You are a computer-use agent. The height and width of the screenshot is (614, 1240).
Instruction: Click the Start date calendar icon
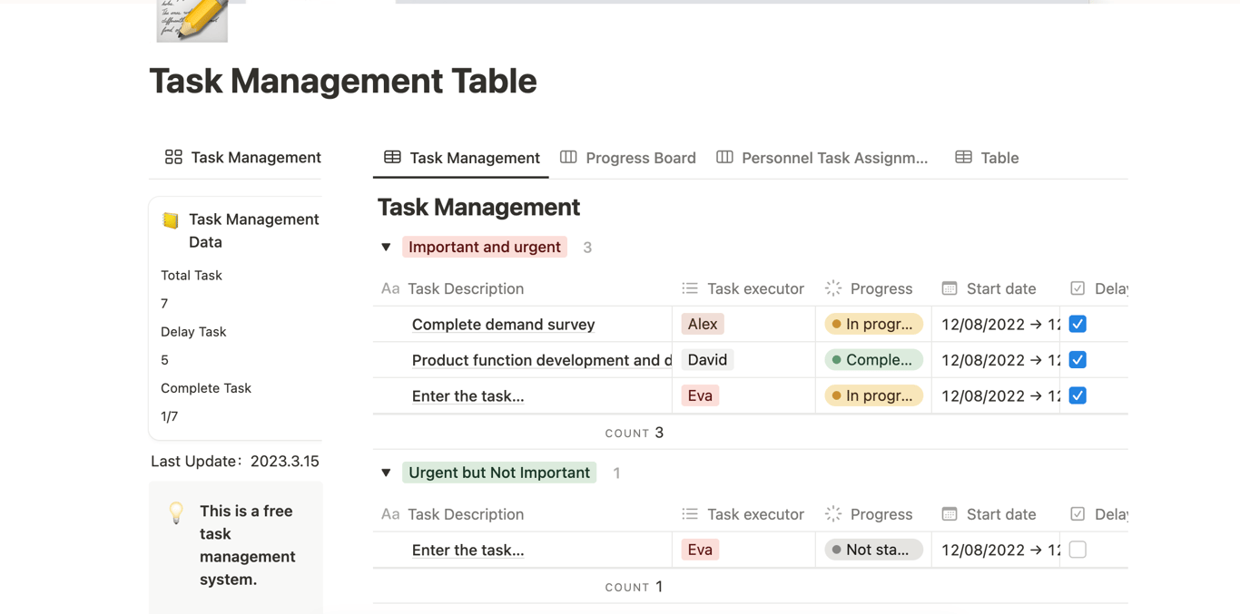click(950, 288)
